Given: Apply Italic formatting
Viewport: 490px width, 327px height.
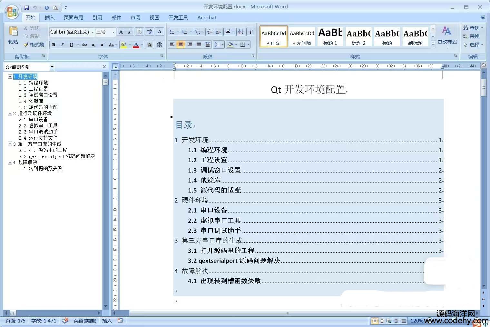Looking at the screenshot, I should (62, 45).
